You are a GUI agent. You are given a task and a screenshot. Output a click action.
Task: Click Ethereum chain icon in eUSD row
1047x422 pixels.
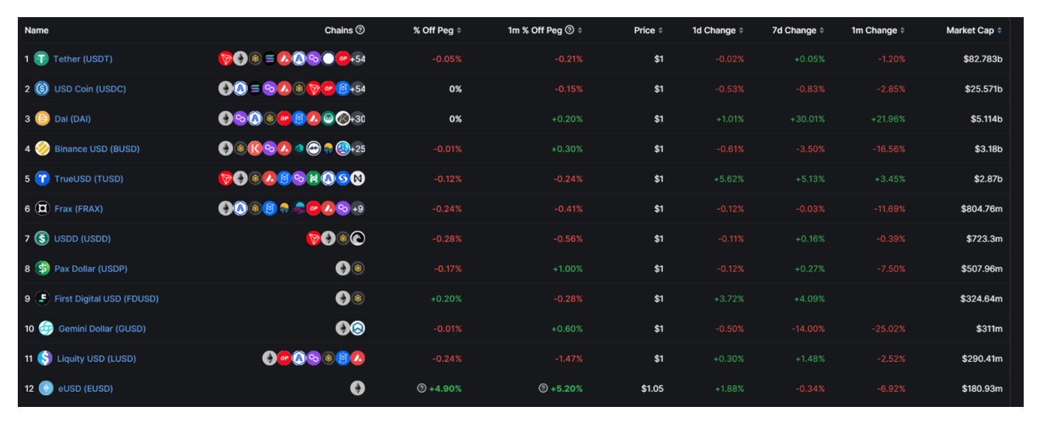click(358, 388)
